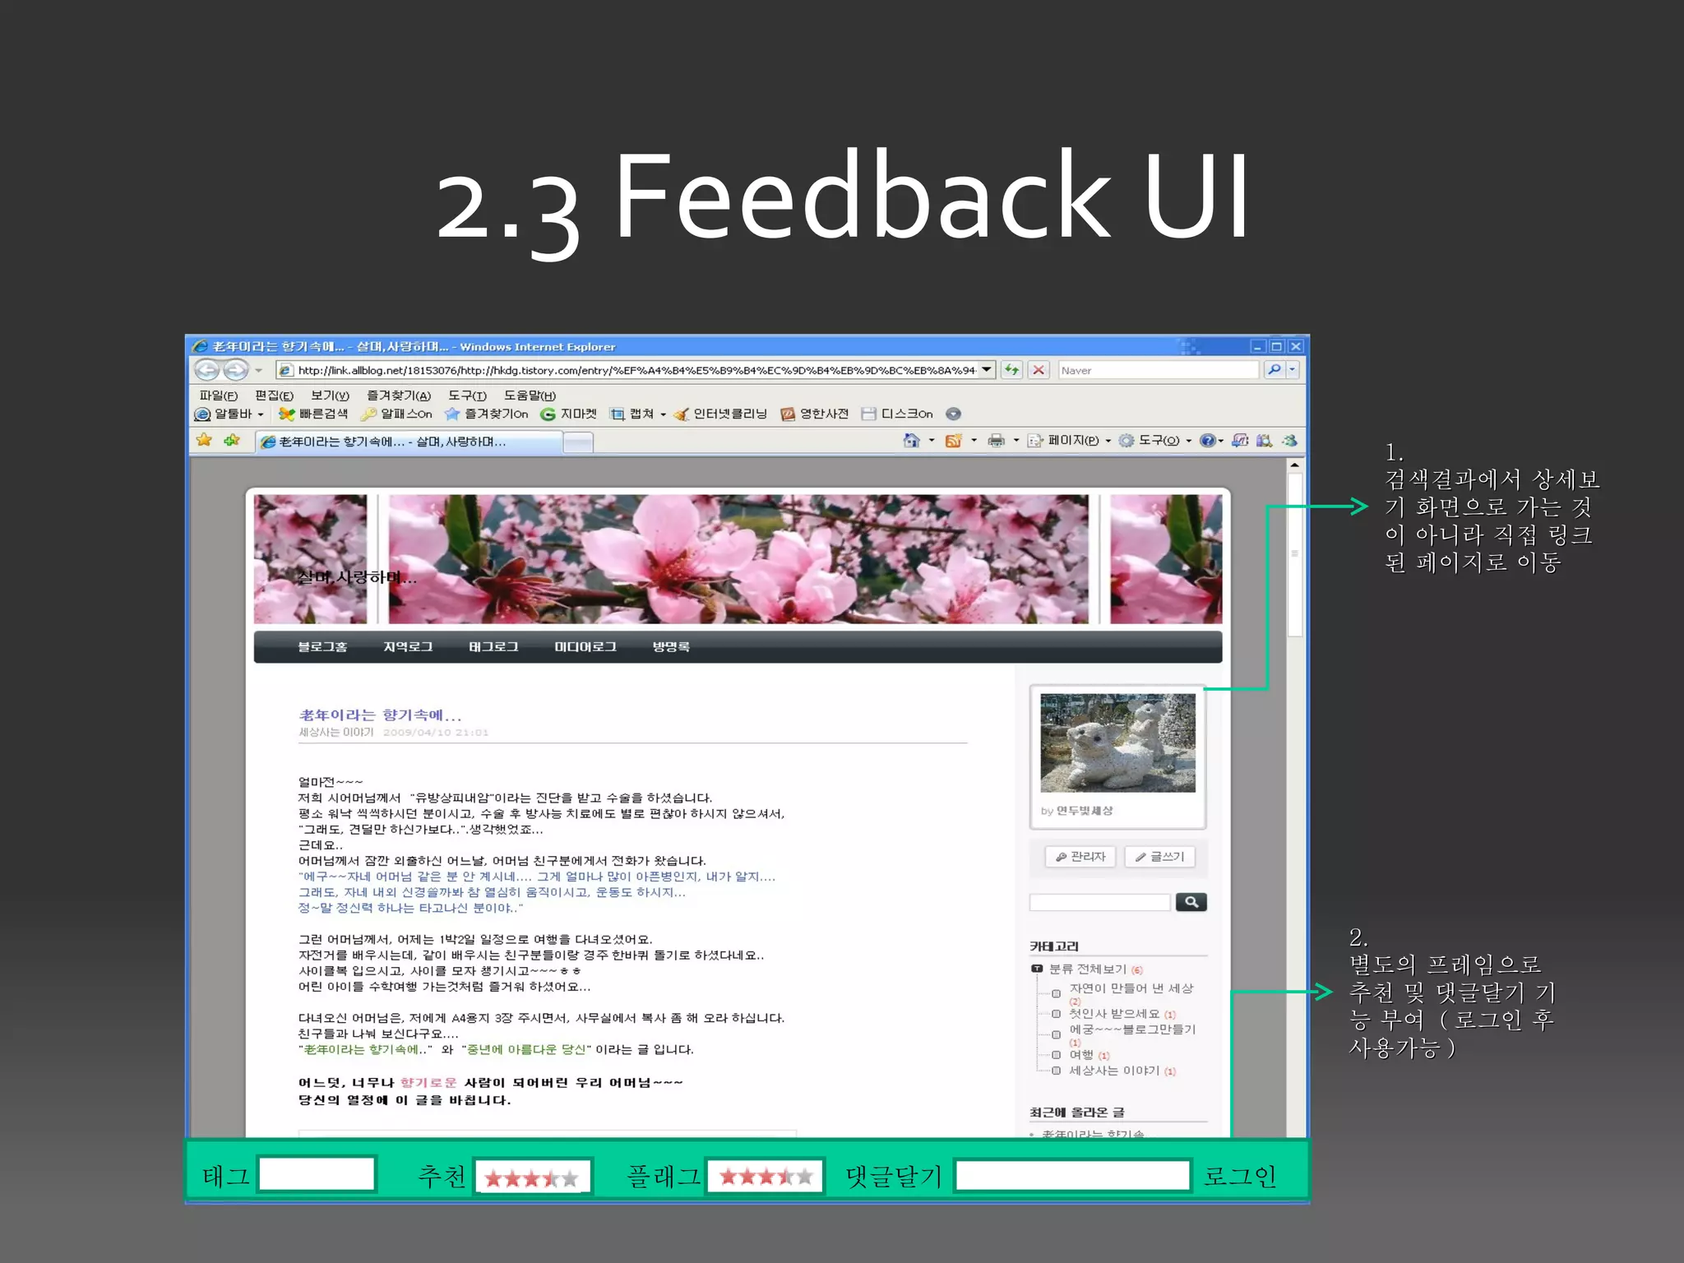Click the 빠른검색 toolbar item
Image resolution: width=1684 pixels, height=1263 pixels.
point(313,414)
